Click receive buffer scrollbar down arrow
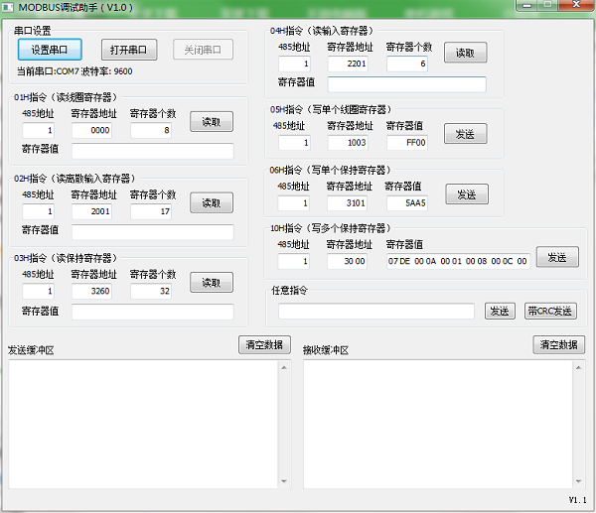The width and height of the screenshot is (596, 513). 578,481
